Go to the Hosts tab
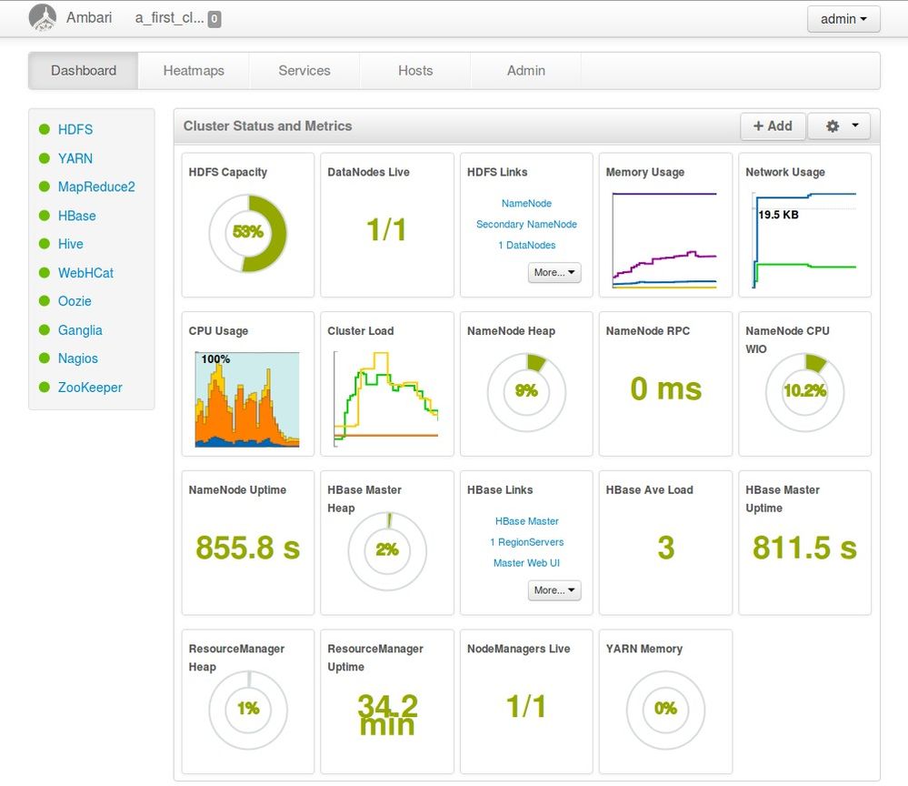908x786 pixels. coord(415,70)
